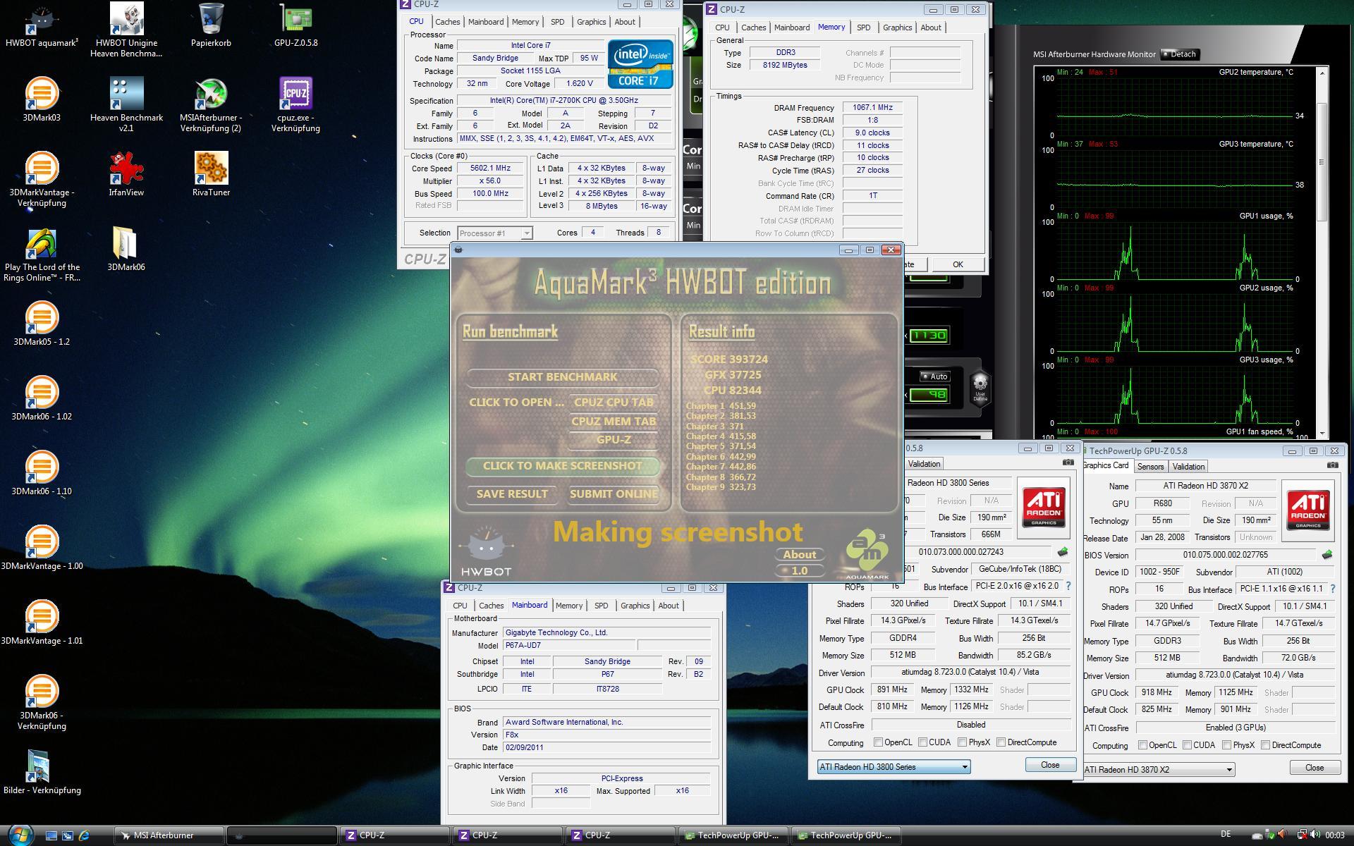Toggle PhysX checkbox in HD 3800 Series GPU-Z
The height and width of the screenshot is (846, 1354).
(x=963, y=742)
